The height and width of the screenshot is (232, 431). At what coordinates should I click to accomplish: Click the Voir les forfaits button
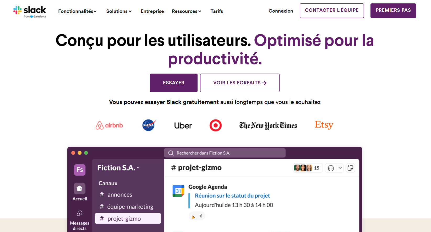tap(240, 83)
